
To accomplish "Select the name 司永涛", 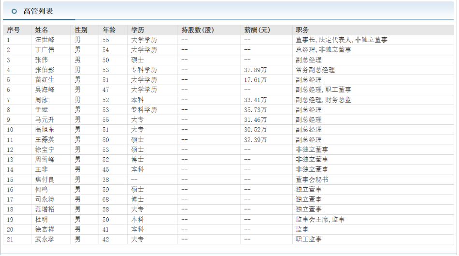I will click(45, 199).
